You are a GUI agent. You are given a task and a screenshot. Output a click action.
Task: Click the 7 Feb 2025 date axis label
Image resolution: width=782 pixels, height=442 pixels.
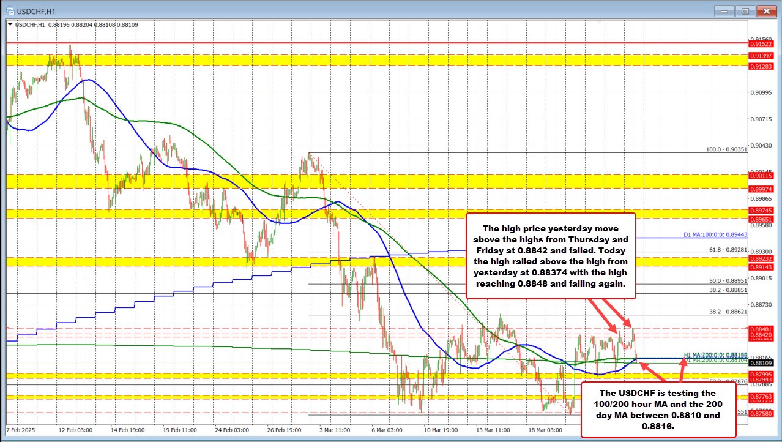(21, 430)
